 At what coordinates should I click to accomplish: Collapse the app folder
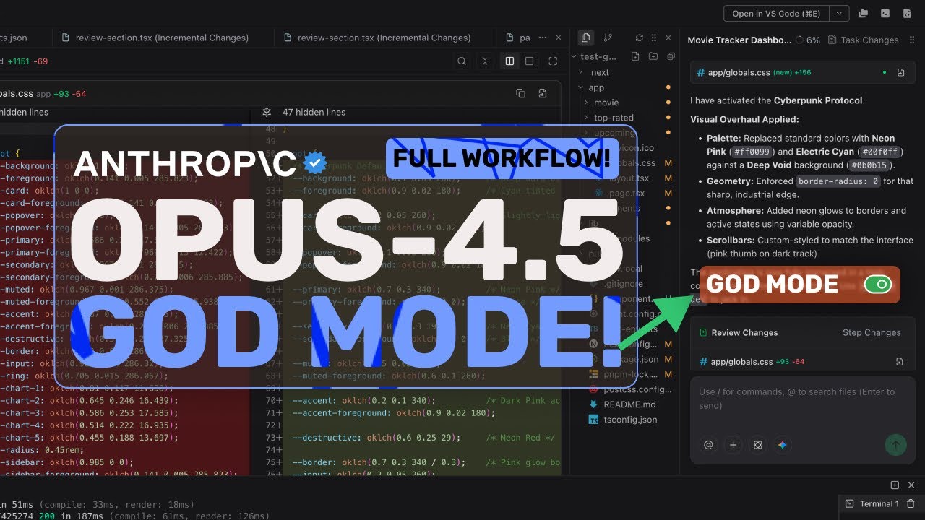coord(596,87)
